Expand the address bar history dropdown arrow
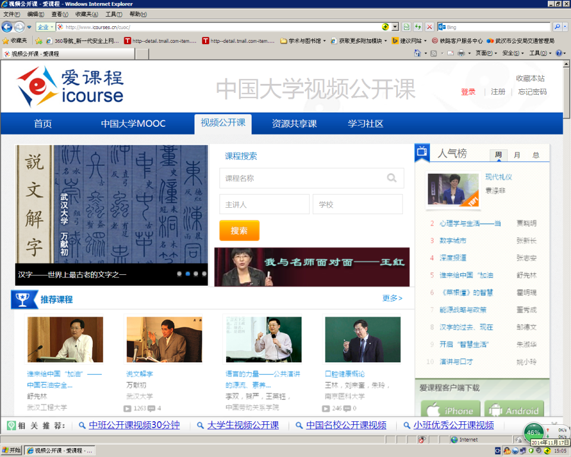 tap(394, 26)
